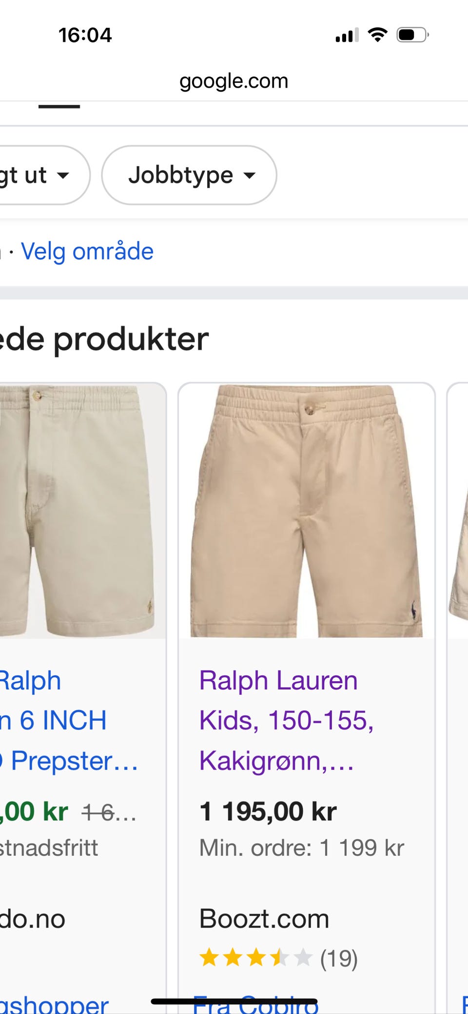The width and height of the screenshot is (468, 1014).
Task: Tap the google.com address bar
Action: [x=234, y=81]
